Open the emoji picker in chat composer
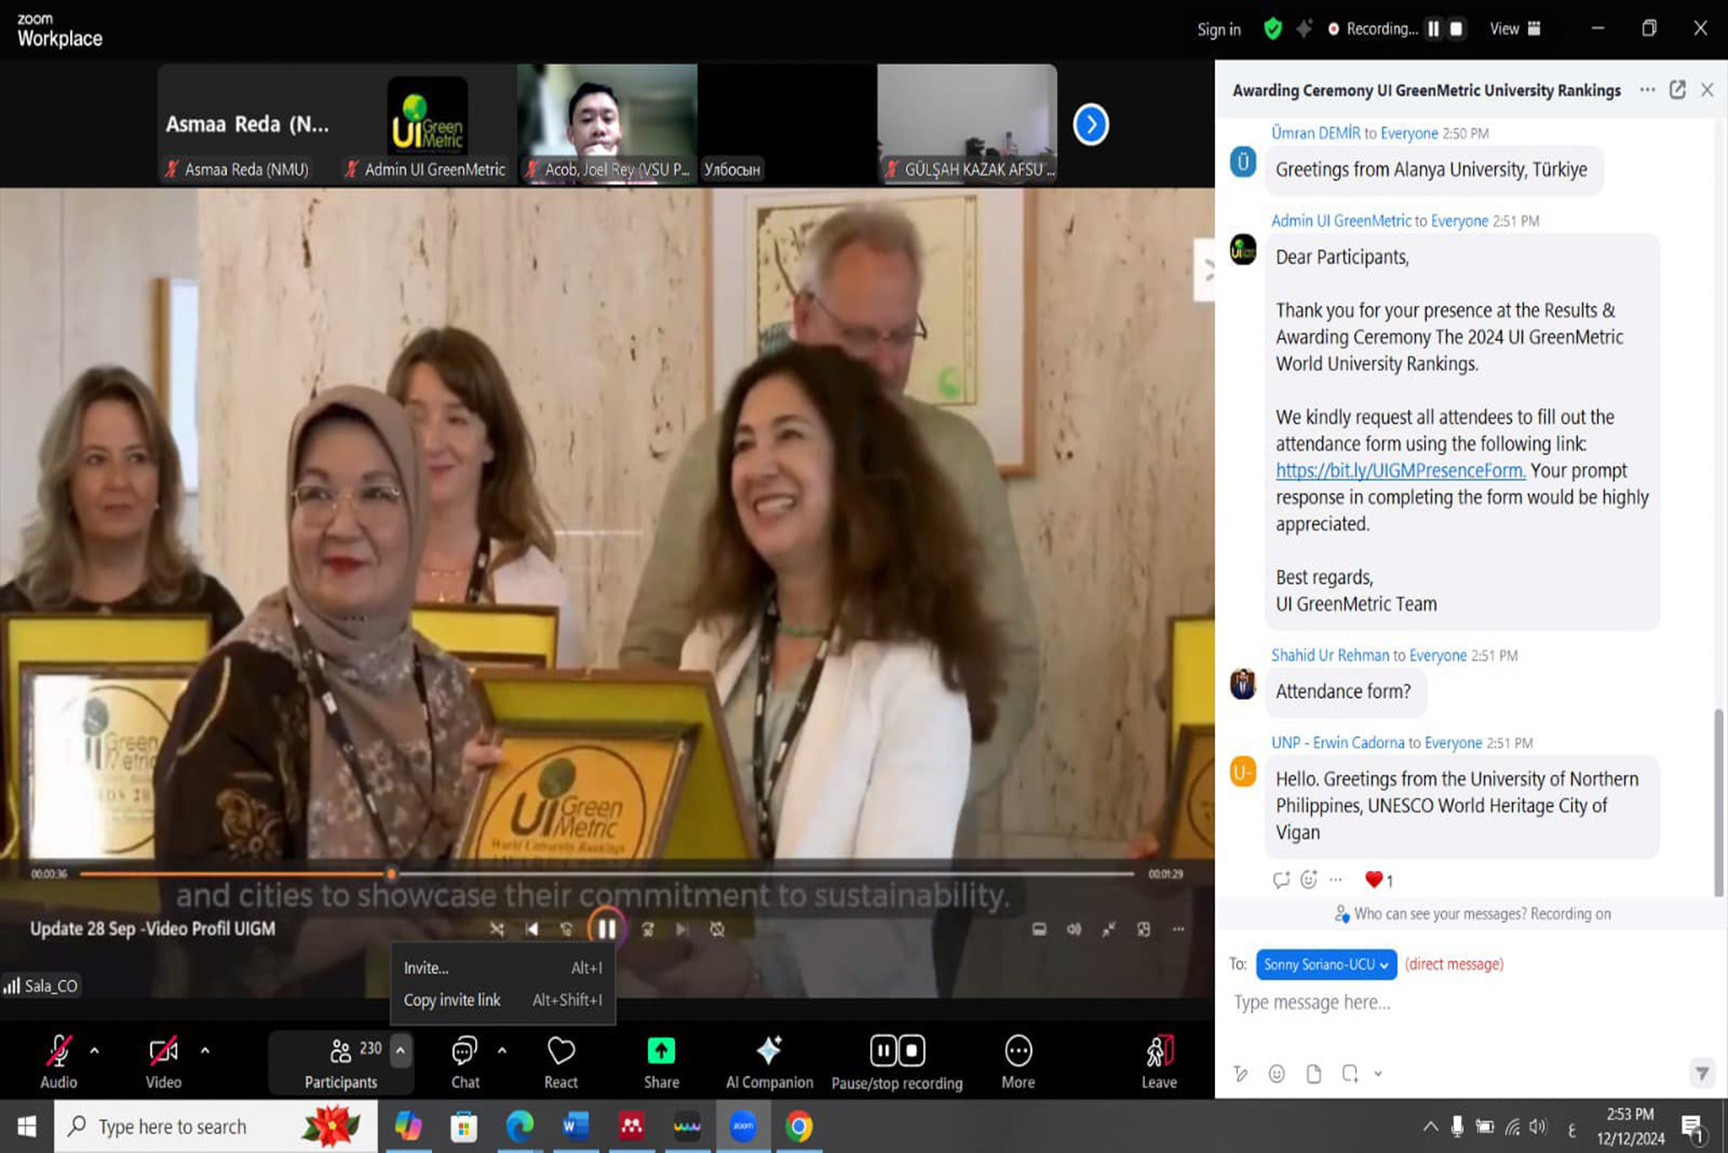 coord(1277,1074)
